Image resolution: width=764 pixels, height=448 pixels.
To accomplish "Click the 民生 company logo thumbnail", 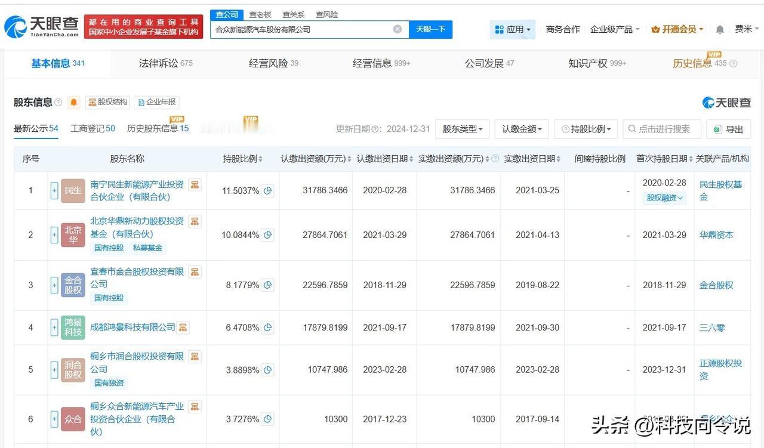I will [73, 191].
